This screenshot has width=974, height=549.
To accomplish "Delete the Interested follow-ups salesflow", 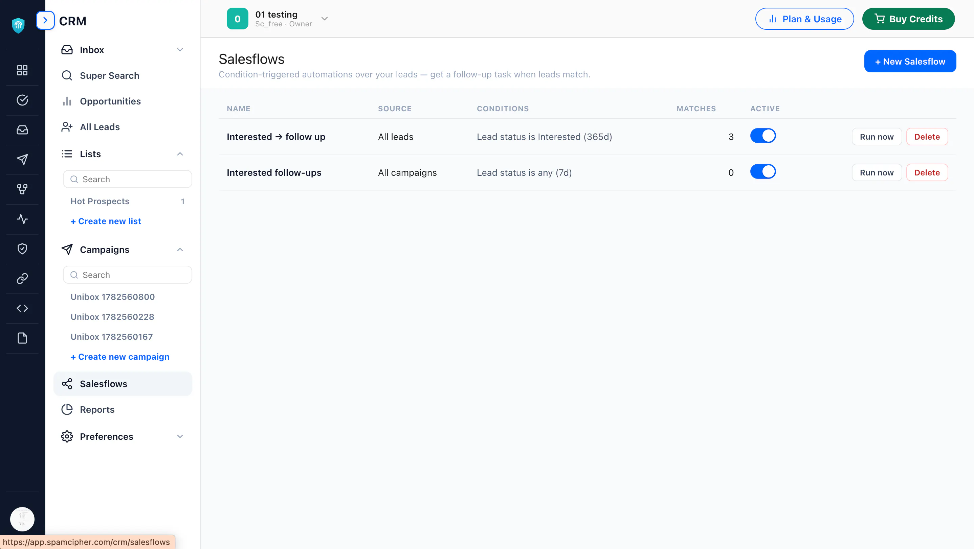I will point(927,172).
